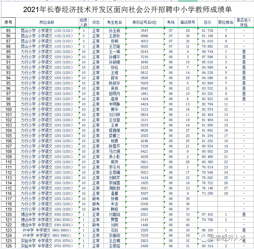Select sequence number cell 126

click(8, 246)
